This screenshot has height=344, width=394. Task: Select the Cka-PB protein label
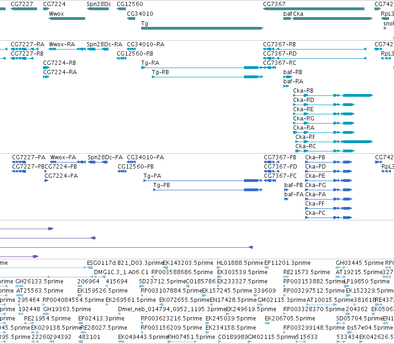click(315, 157)
